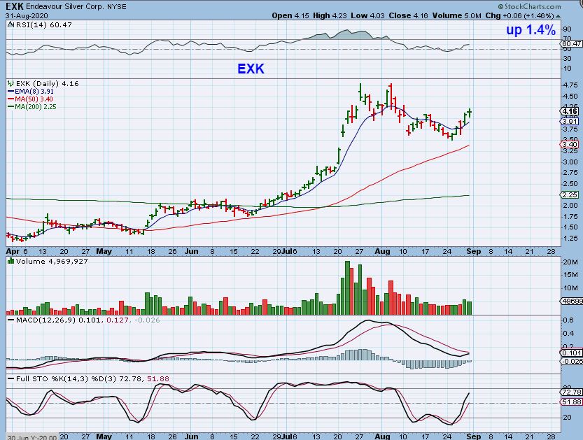Click the Jun label on the axis under price panel

tap(192, 252)
